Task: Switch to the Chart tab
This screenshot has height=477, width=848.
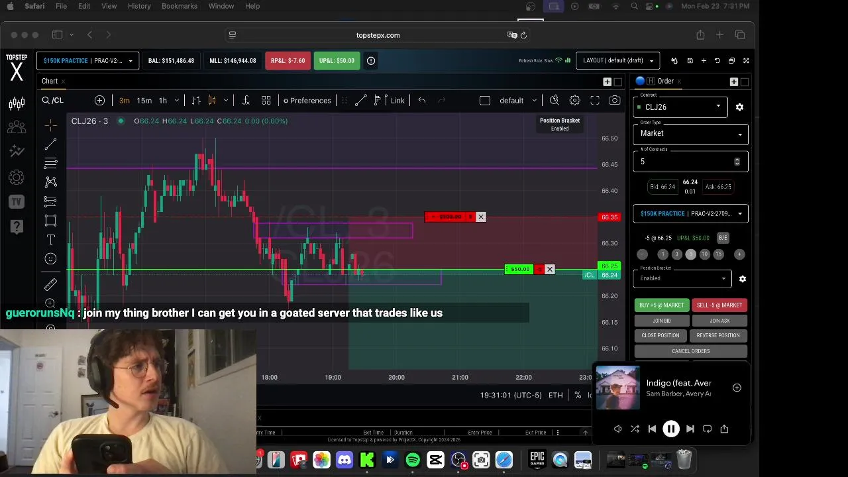Action: click(50, 81)
